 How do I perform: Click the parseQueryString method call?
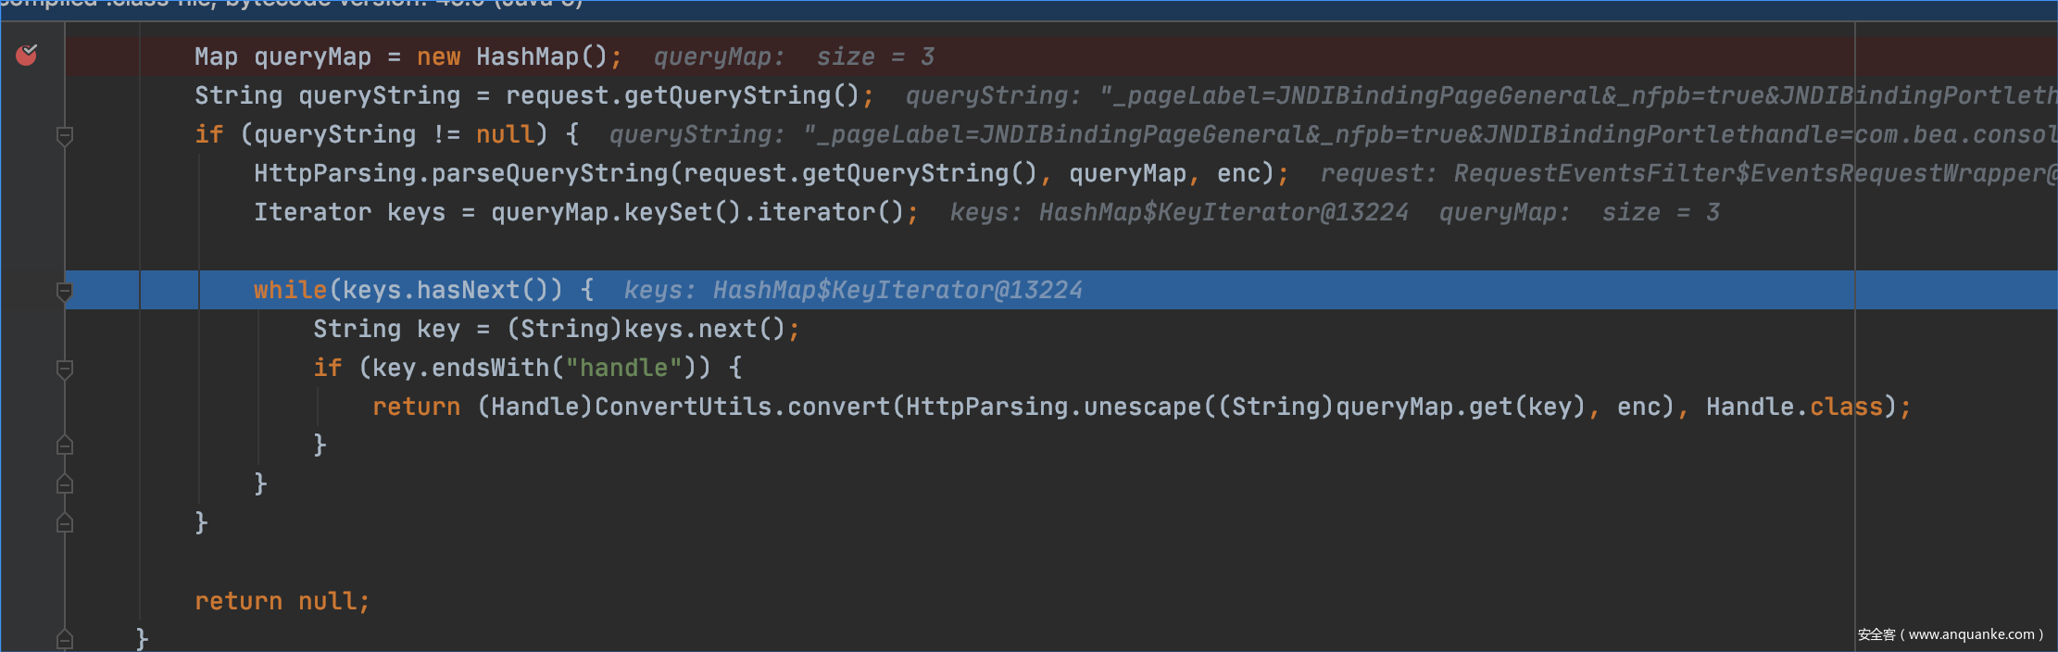pyautogui.click(x=549, y=174)
